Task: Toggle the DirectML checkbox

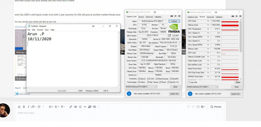Action: coord(171,79)
